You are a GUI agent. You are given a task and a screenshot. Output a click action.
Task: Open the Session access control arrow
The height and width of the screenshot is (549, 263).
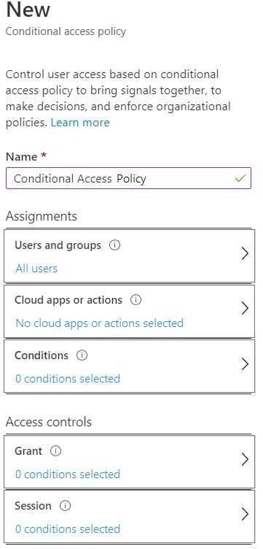(245, 515)
